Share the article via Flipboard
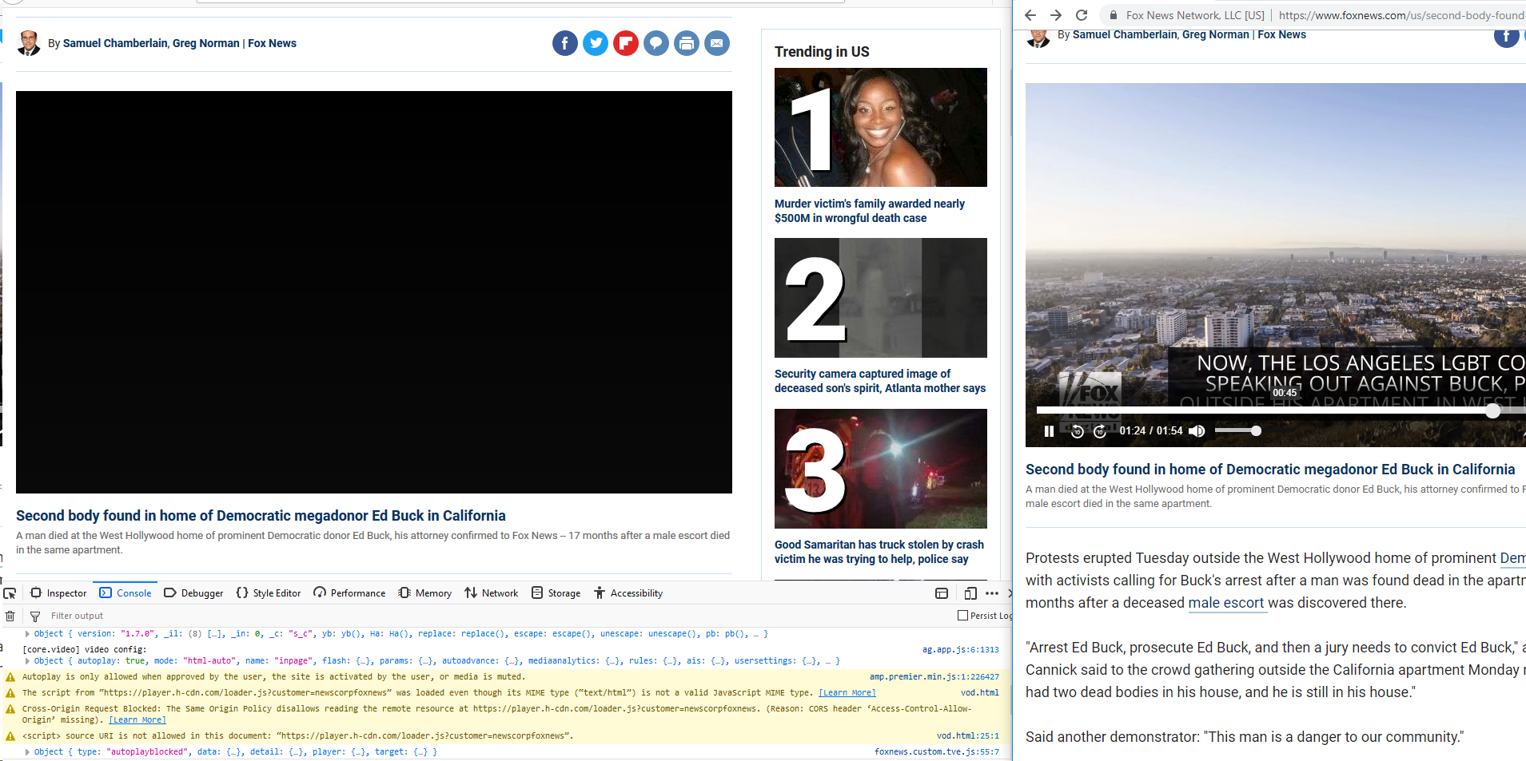The image size is (1526, 761). (625, 43)
